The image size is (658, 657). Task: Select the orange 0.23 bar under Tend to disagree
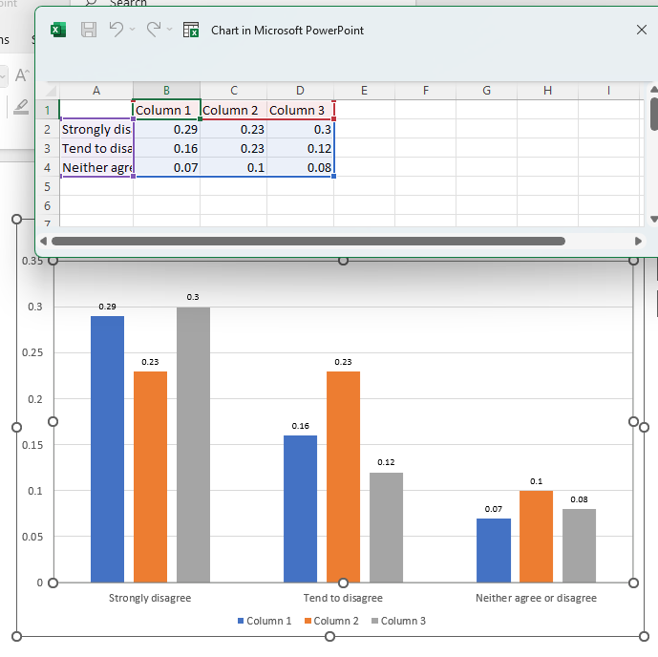pyautogui.click(x=343, y=476)
